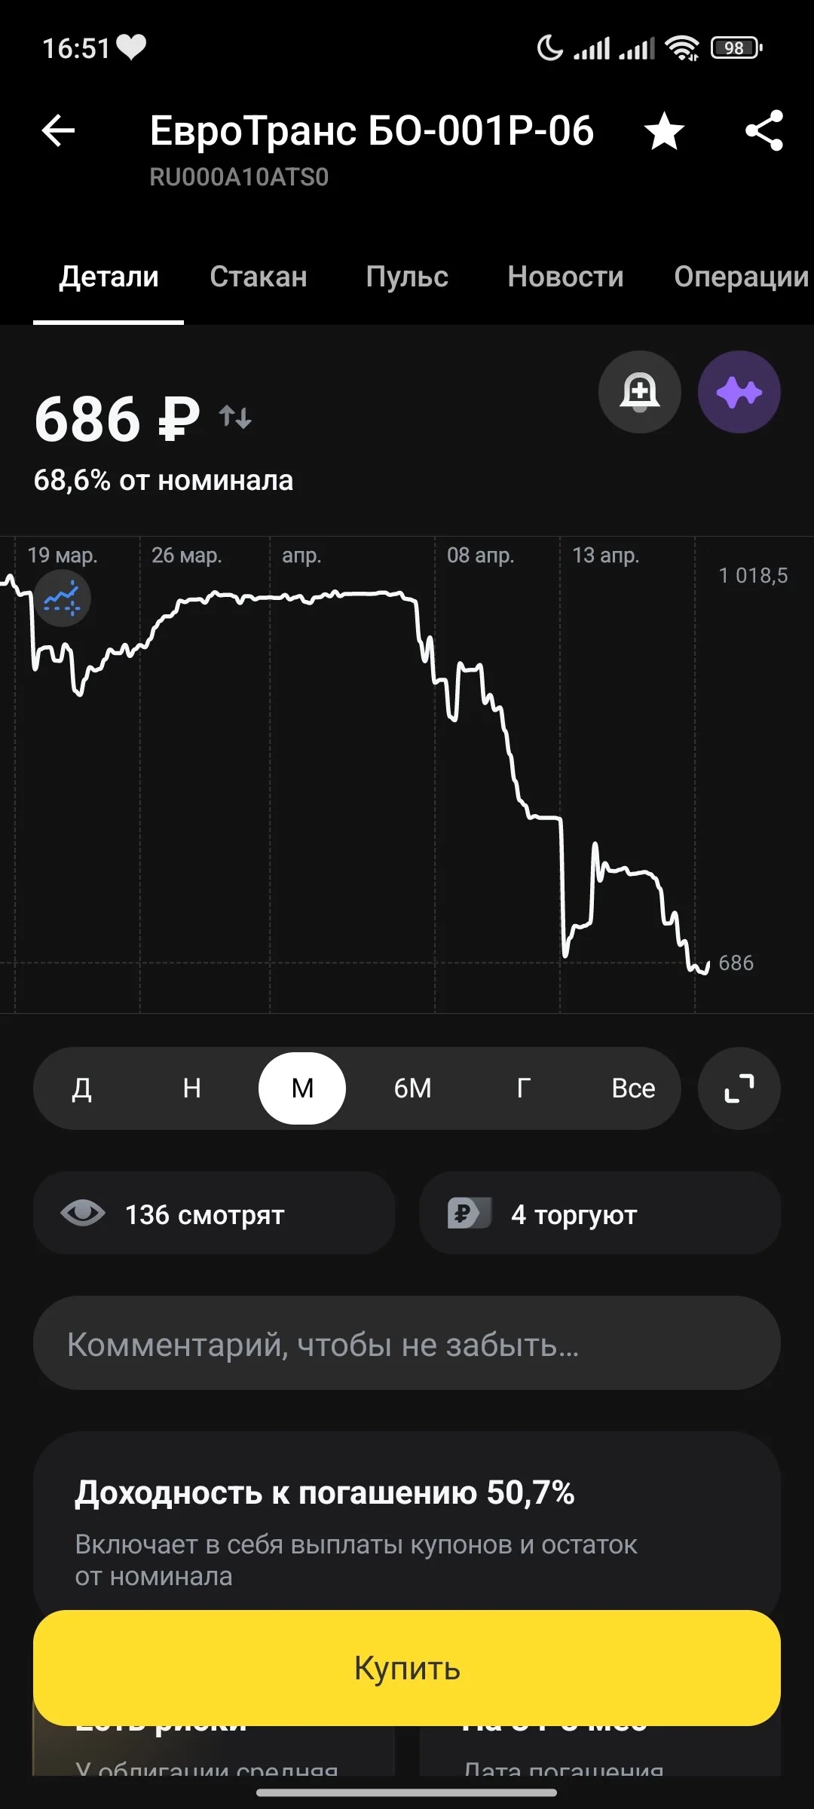Open the chart analytics icon near 19 мар.
The image size is (814, 1809).
click(x=63, y=598)
